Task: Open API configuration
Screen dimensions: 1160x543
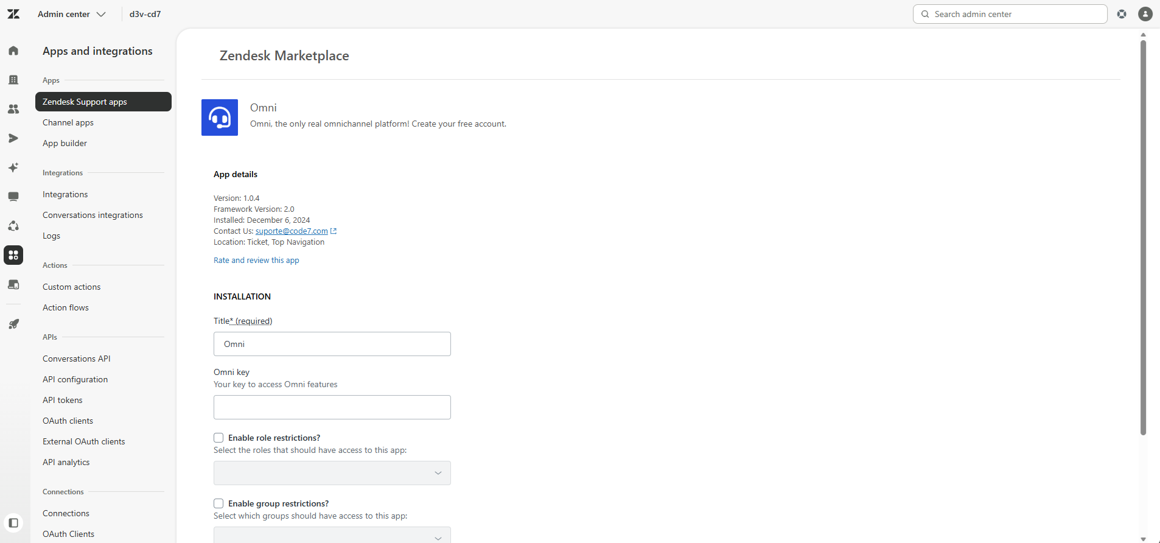Action: [x=75, y=379]
